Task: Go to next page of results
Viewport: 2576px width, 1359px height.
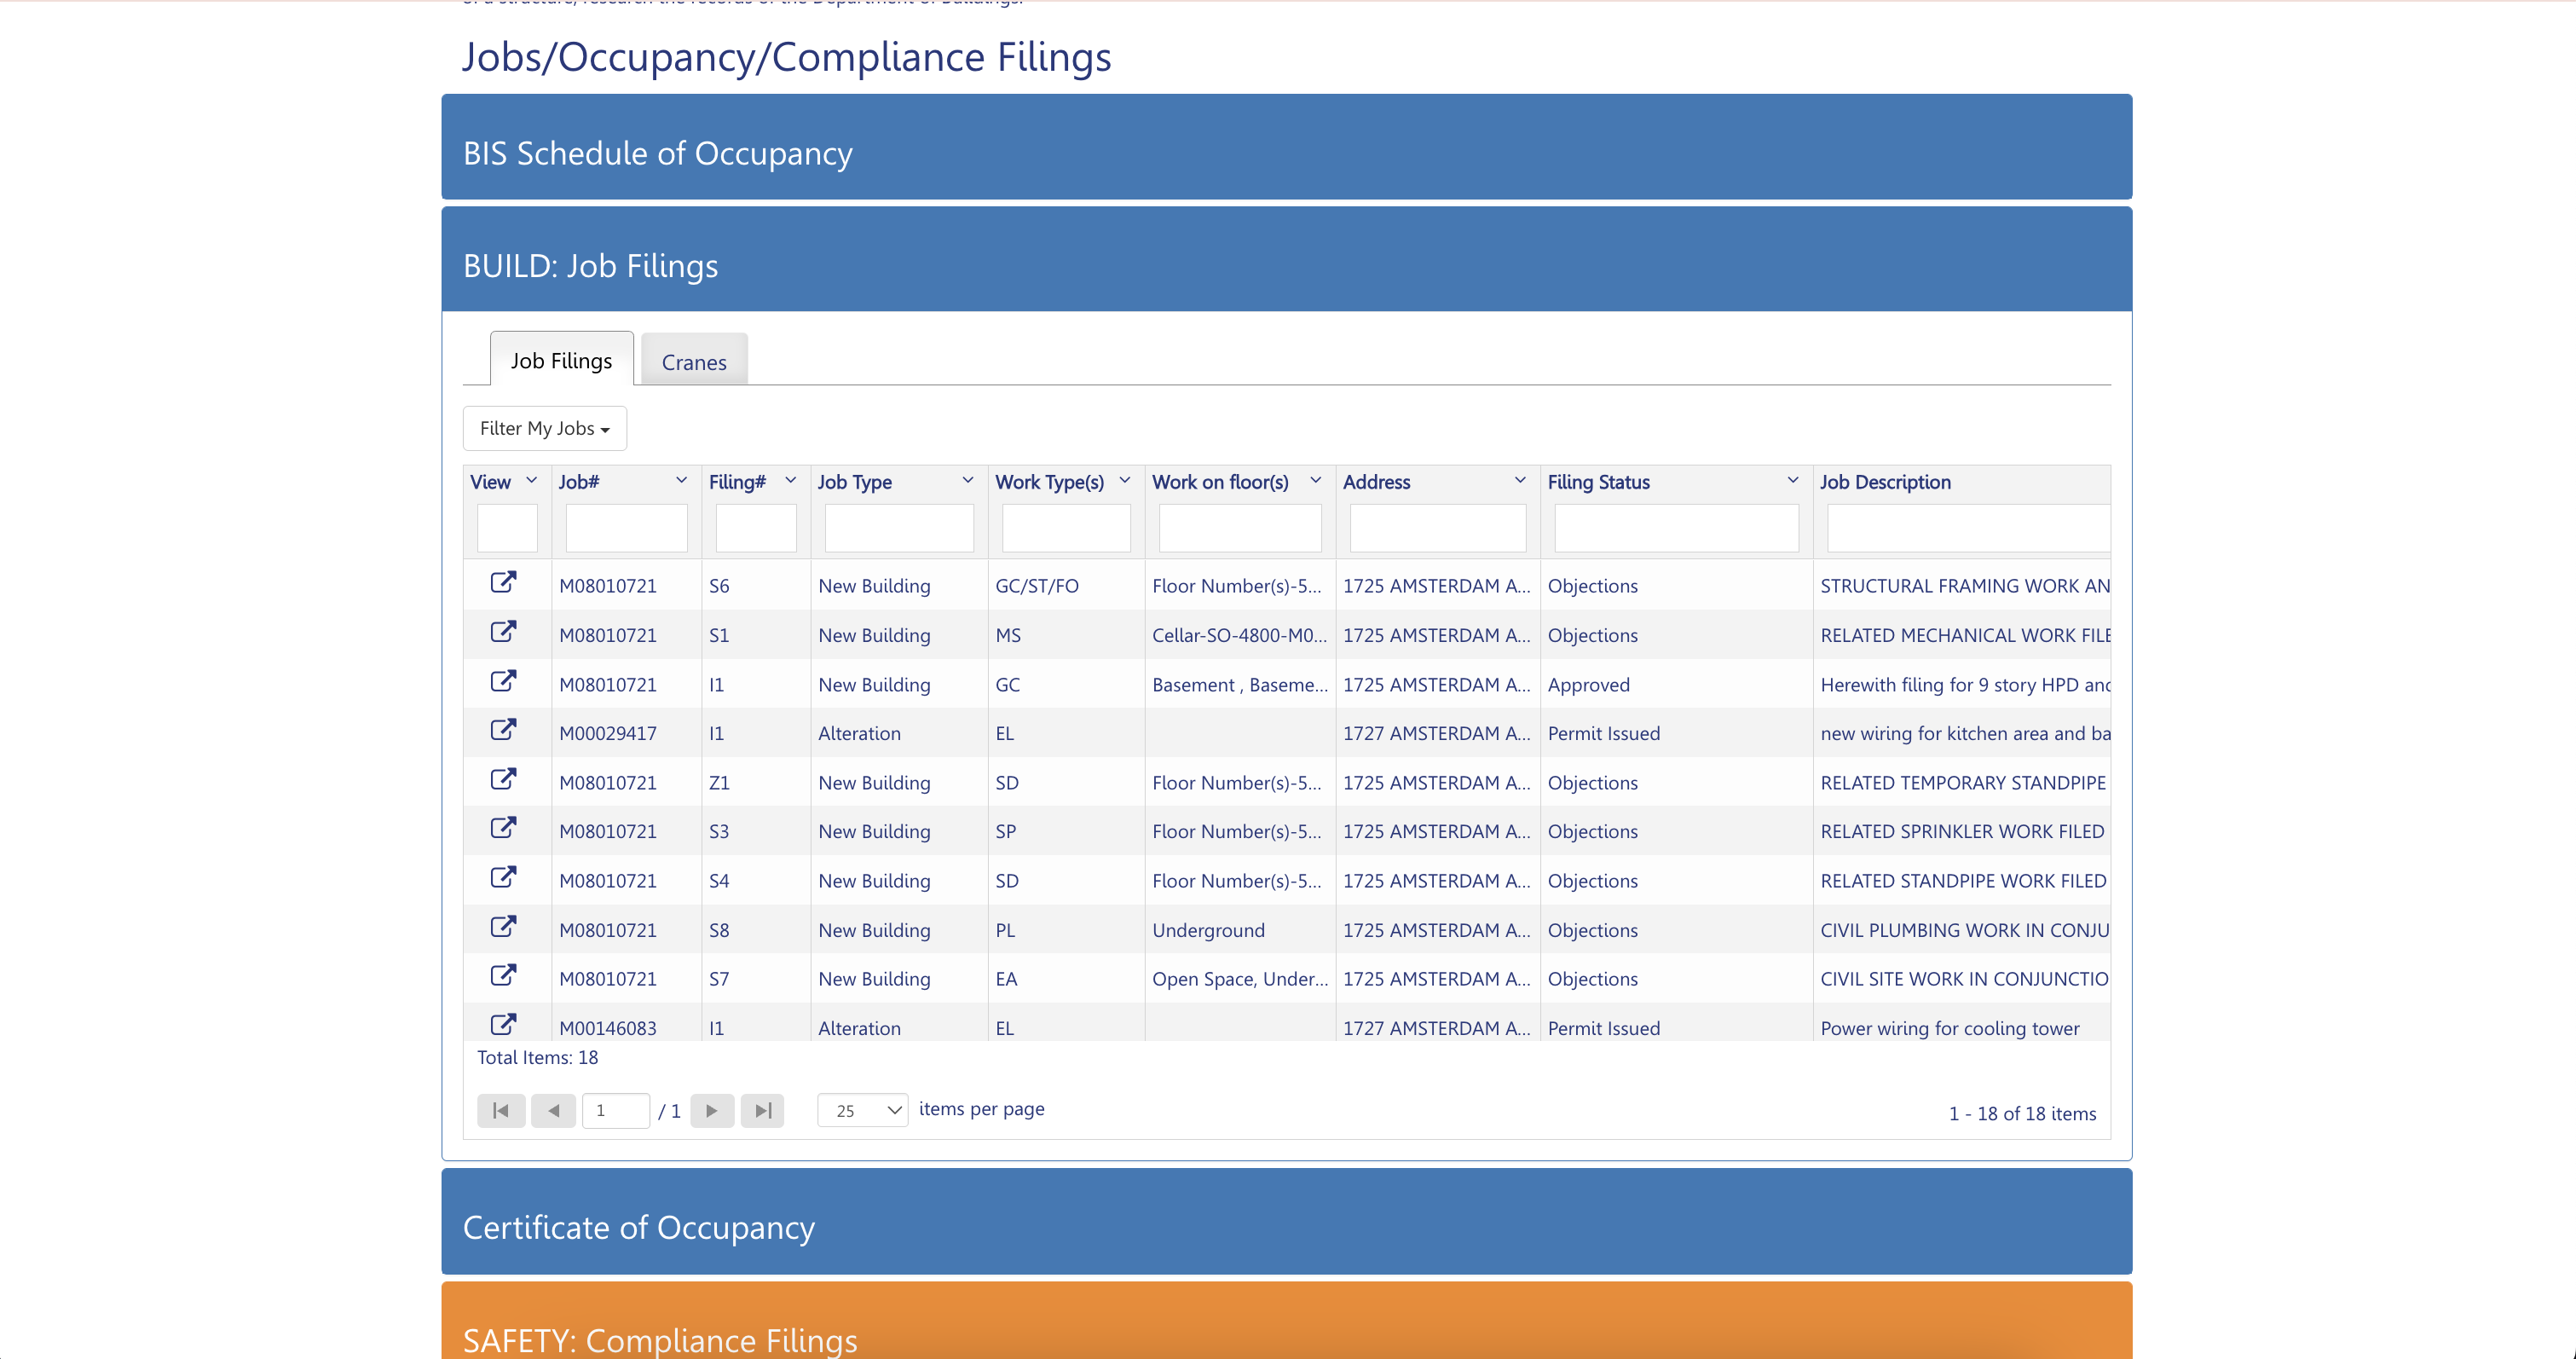Action: pos(712,1110)
